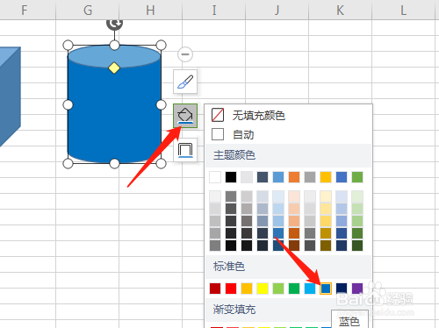Choose bright red standard color
This screenshot has height=328, width=439.
(231, 289)
